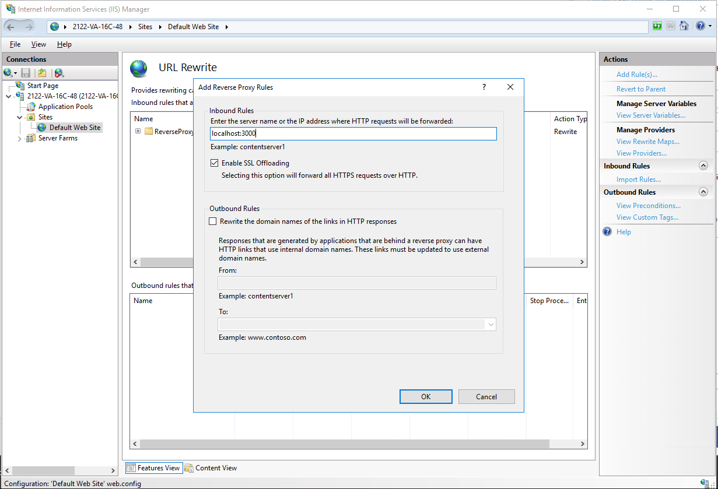Click the blue Help icon in Actions pane
Screen dimensions: 718x489
[x=607, y=231]
